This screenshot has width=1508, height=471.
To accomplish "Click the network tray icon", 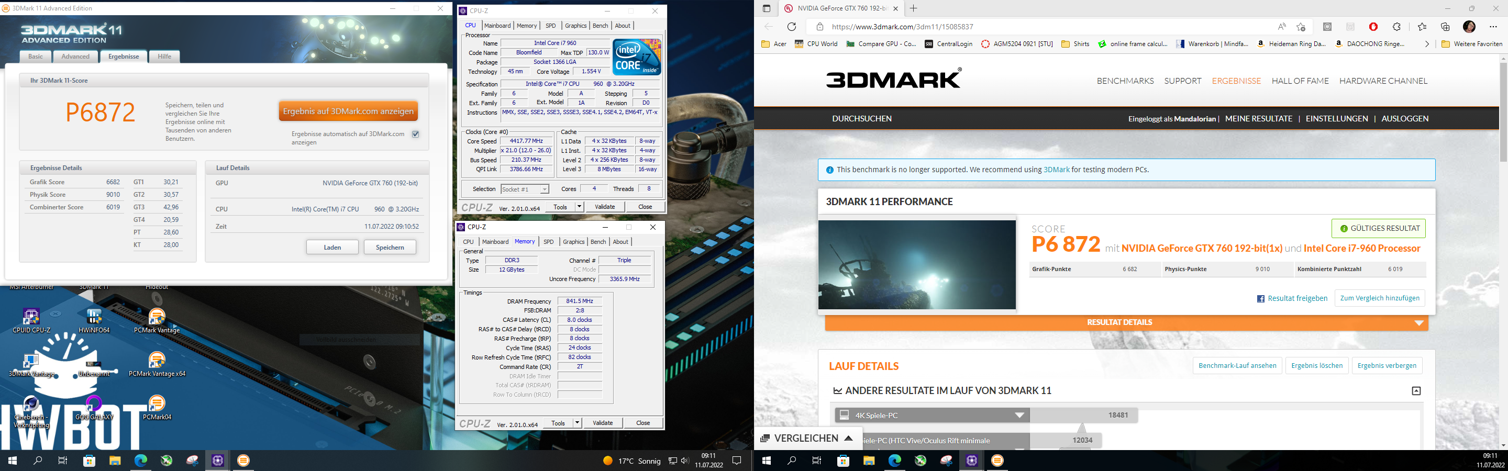I will tap(673, 461).
